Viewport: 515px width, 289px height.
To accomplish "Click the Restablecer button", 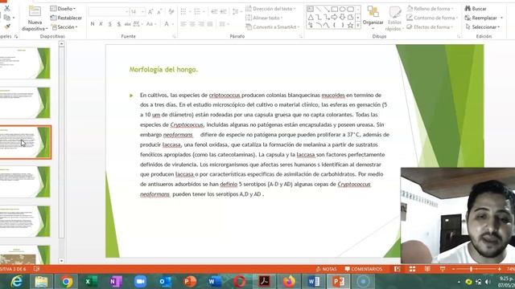I will pyautogui.click(x=66, y=18).
